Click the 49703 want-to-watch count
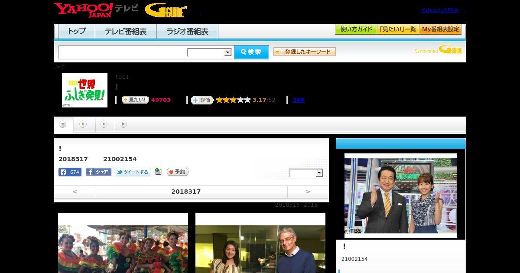The image size is (520, 273). tap(161, 100)
